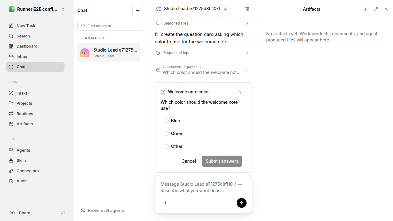Click the BO user avatar

coord(12,213)
